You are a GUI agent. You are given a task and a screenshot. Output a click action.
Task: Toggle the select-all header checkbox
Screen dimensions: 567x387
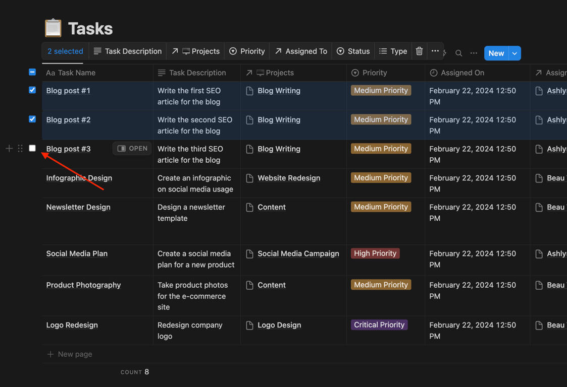tap(32, 72)
